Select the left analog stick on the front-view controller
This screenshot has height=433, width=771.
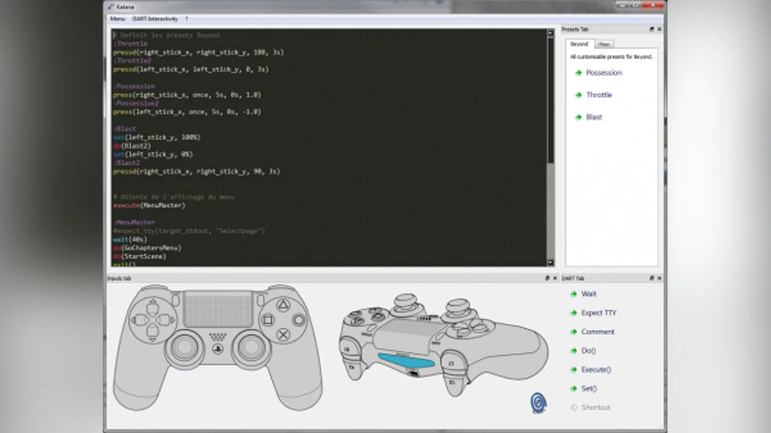(x=184, y=347)
